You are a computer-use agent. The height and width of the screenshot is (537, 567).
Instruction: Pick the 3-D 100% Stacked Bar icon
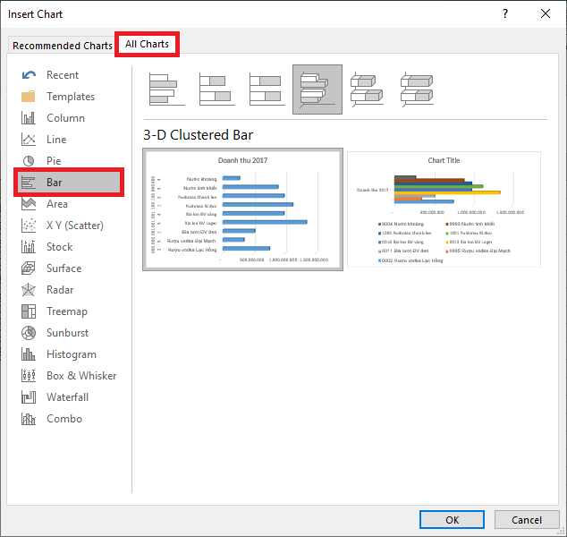(417, 89)
